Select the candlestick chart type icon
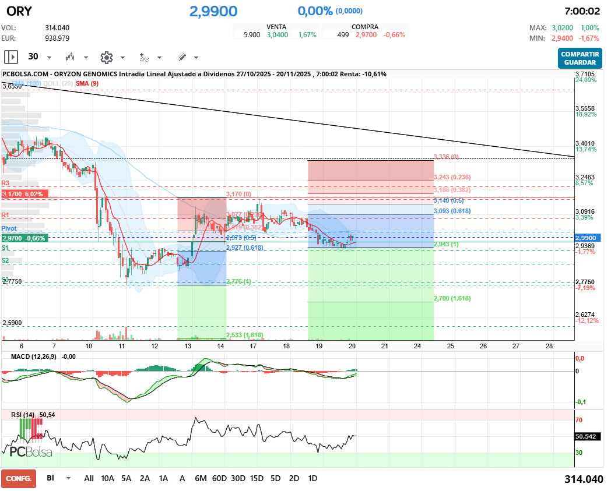 click(x=70, y=57)
